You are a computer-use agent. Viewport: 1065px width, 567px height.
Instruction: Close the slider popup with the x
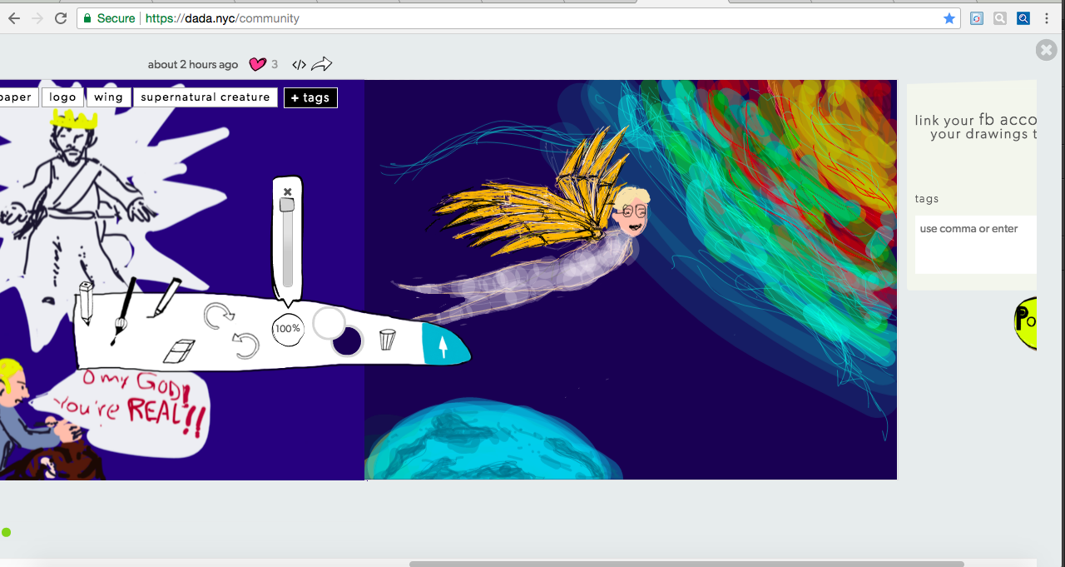[288, 191]
